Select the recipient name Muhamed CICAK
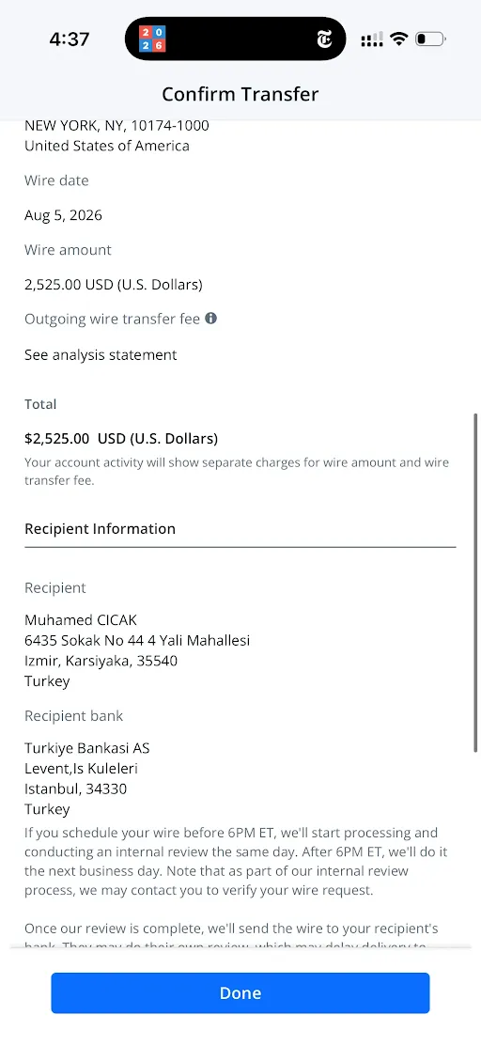The width and height of the screenshot is (481, 1046). click(x=81, y=620)
